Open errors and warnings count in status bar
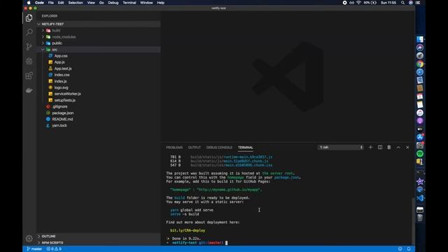Screen dimensions: 448x252 tap(54, 249)
